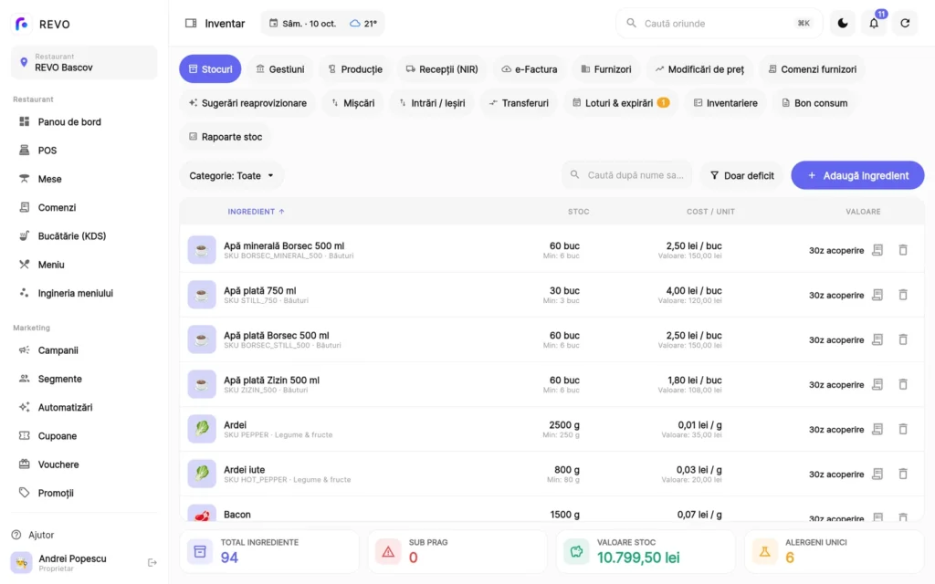
Task: Toggle dark mode moon icon
Action: pyautogui.click(x=843, y=23)
